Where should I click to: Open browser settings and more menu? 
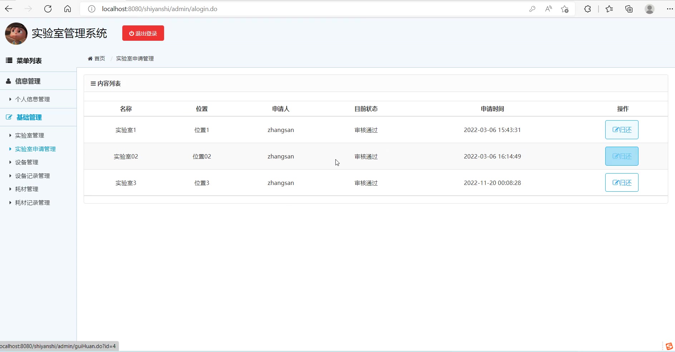click(x=670, y=9)
